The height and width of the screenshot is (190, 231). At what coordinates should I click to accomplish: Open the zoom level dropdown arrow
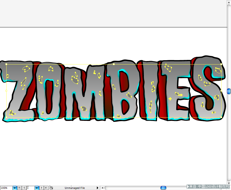(15, 188)
